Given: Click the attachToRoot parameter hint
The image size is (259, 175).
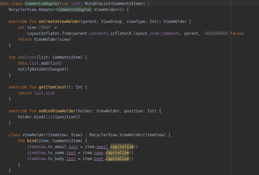Looking at the screenshot, I should pos(216,33).
